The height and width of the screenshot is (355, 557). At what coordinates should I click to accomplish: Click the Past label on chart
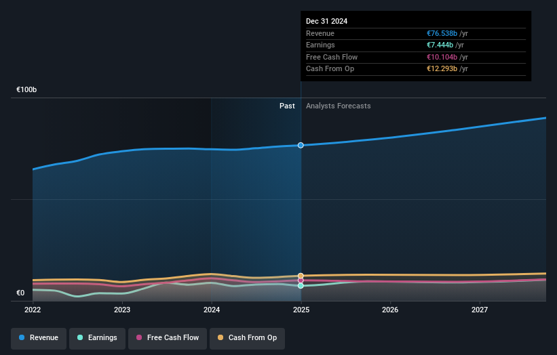click(287, 106)
